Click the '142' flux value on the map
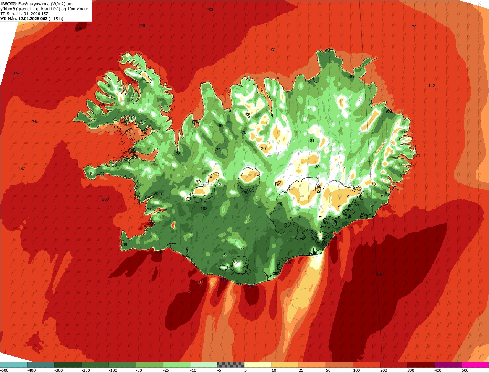489x373 pixels. click(x=432, y=85)
